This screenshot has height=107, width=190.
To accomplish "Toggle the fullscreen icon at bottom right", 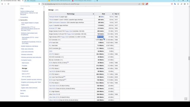I will (186, 99).
